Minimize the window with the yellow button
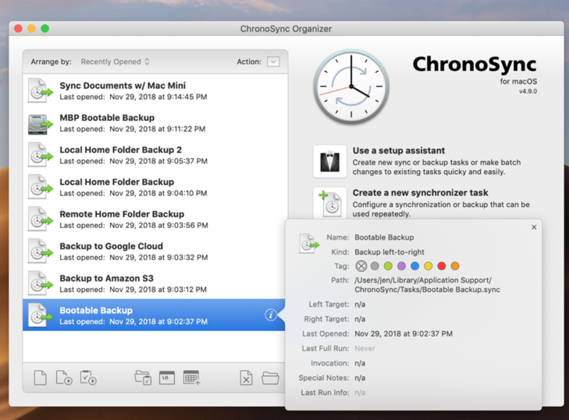 point(31,28)
